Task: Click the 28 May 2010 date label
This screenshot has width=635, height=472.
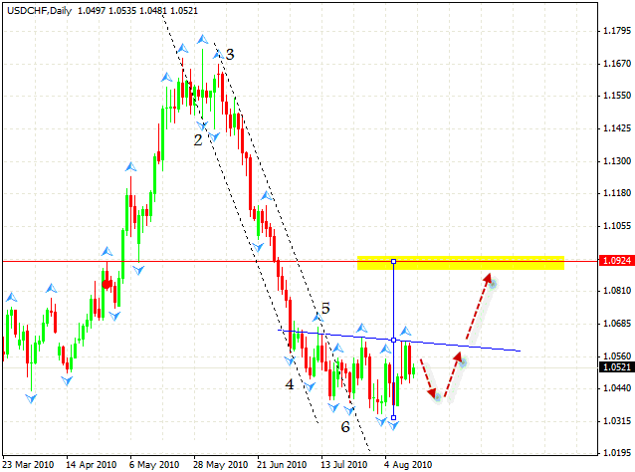Action: [x=220, y=464]
